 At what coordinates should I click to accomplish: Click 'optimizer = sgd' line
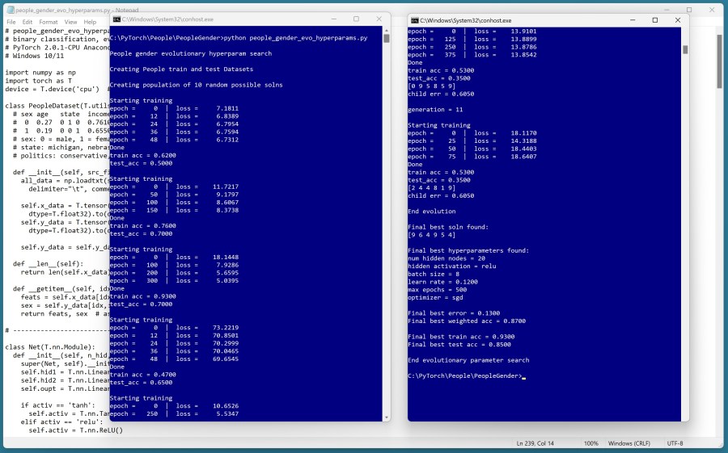[435, 298]
